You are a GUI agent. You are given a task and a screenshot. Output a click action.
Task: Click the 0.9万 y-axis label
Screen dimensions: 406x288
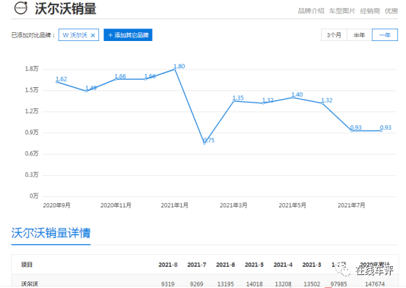(x=32, y=133)
